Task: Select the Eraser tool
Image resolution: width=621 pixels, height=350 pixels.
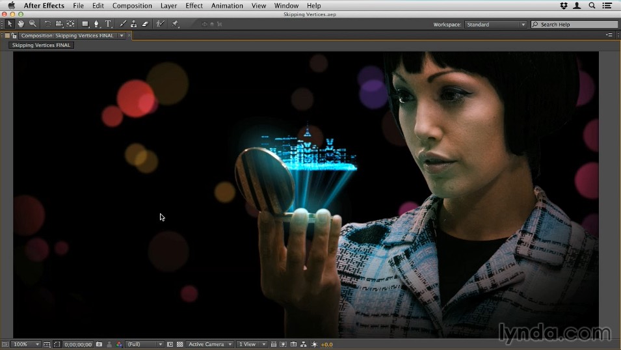Action: point(144,24)
